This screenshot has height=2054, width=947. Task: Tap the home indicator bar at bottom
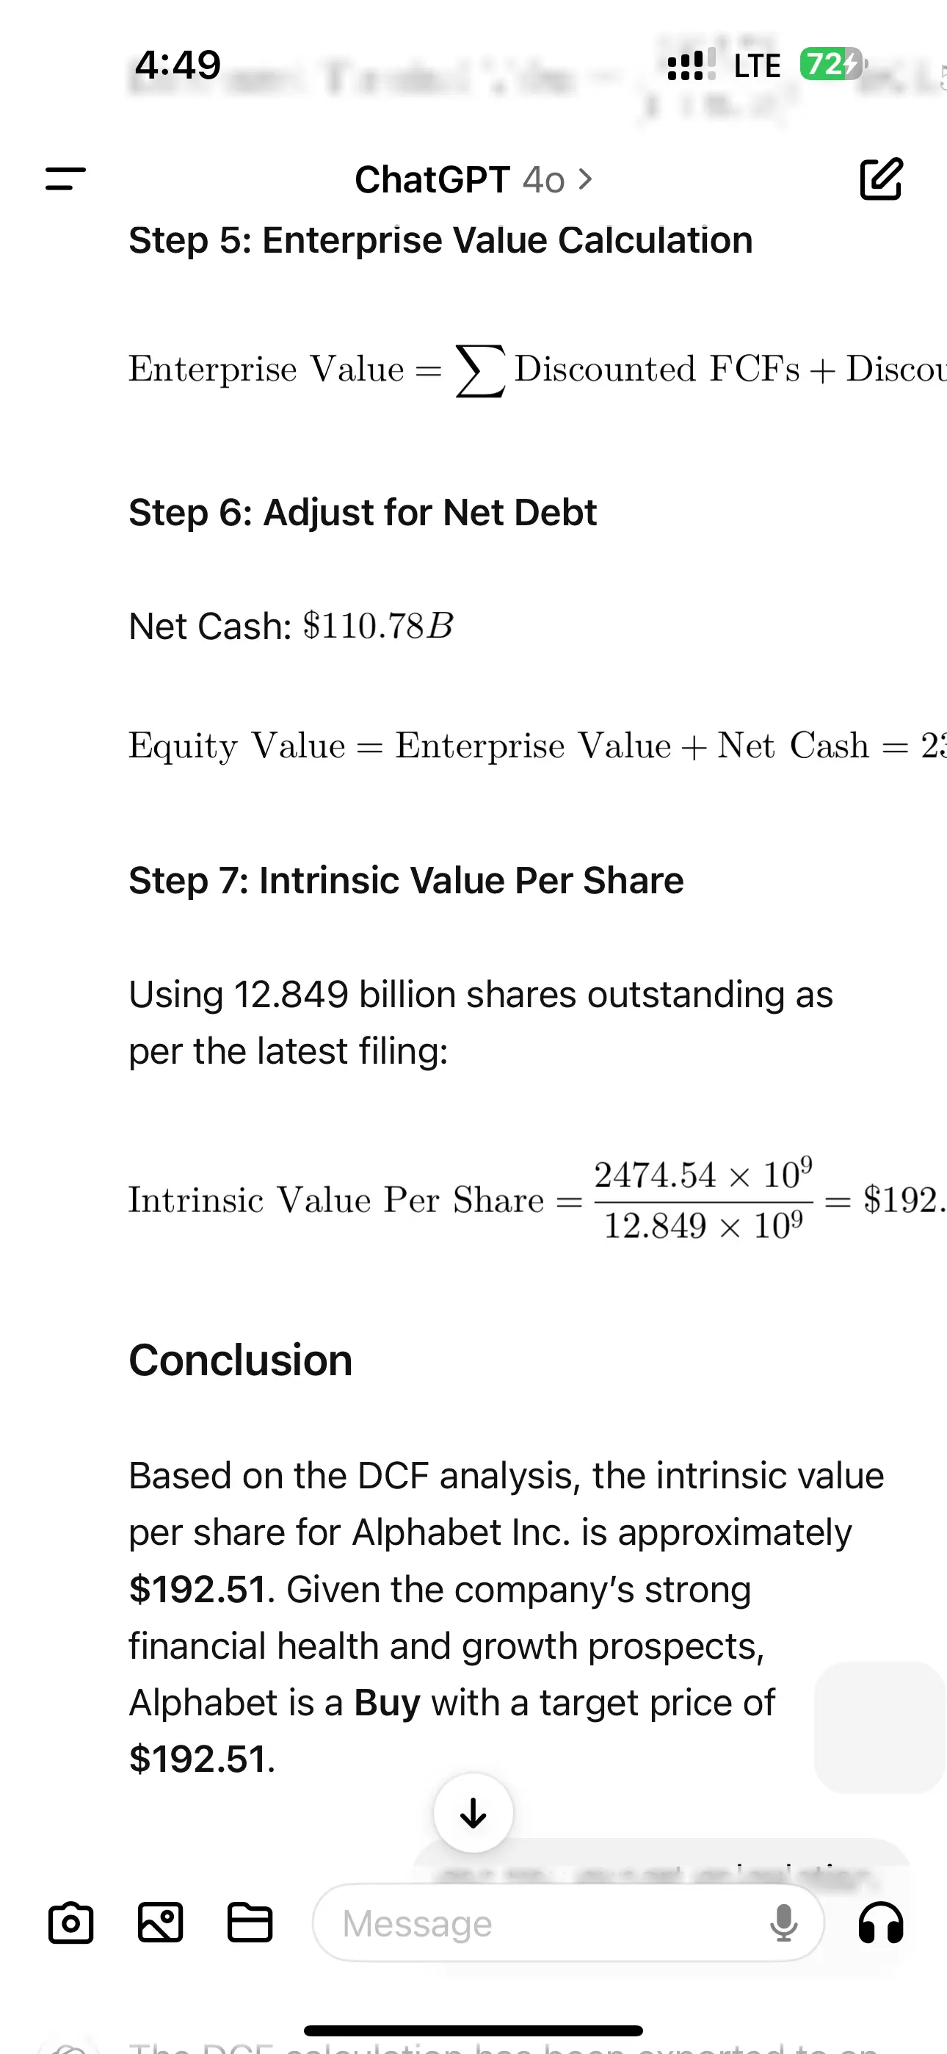473,2030
